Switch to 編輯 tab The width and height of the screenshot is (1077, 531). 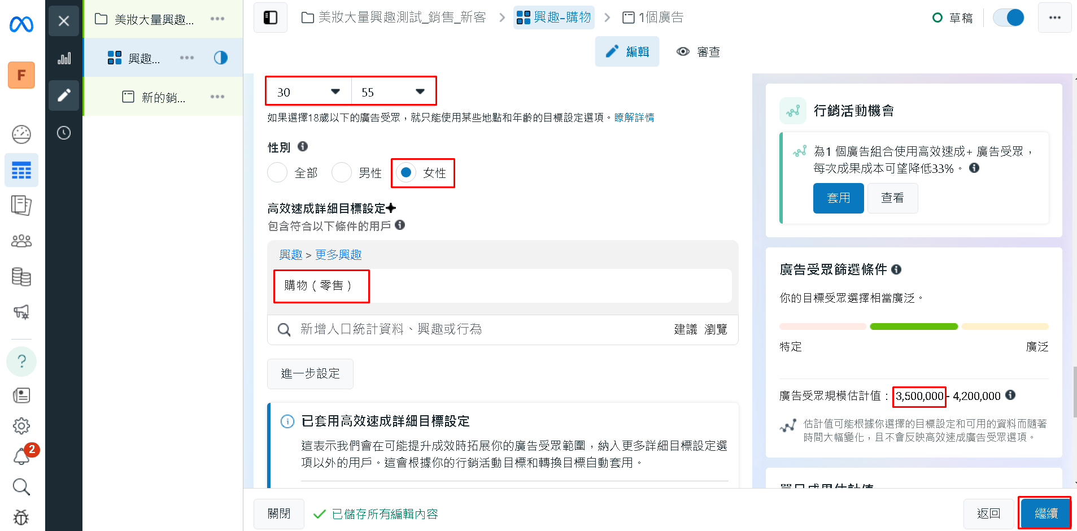pos(627,51)
